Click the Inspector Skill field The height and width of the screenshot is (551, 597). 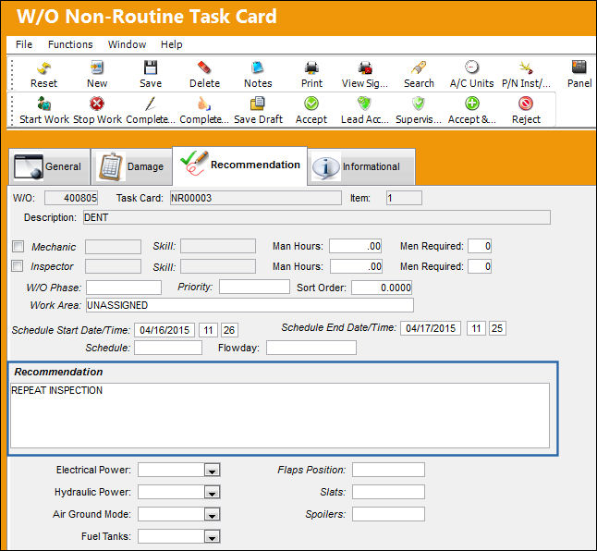tap(218, 266)
